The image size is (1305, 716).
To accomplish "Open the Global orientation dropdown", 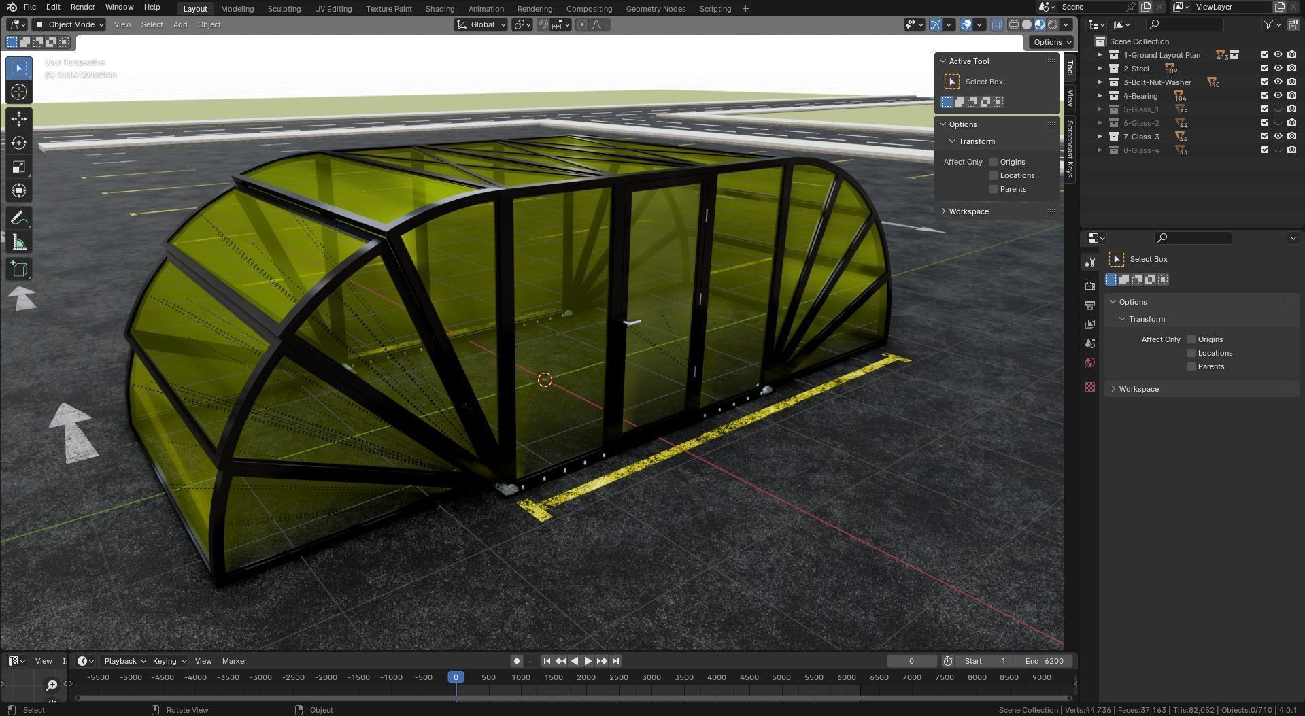I will (x=481, y=24).
